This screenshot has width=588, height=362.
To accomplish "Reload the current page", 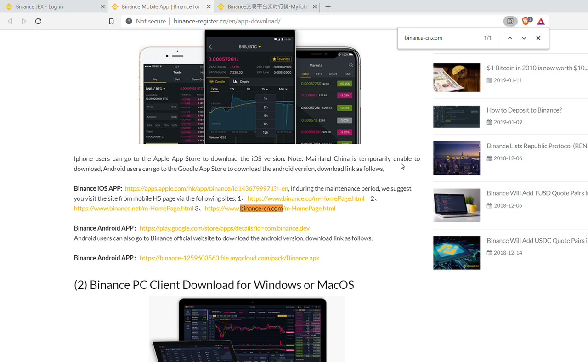I will pos(38,21).
